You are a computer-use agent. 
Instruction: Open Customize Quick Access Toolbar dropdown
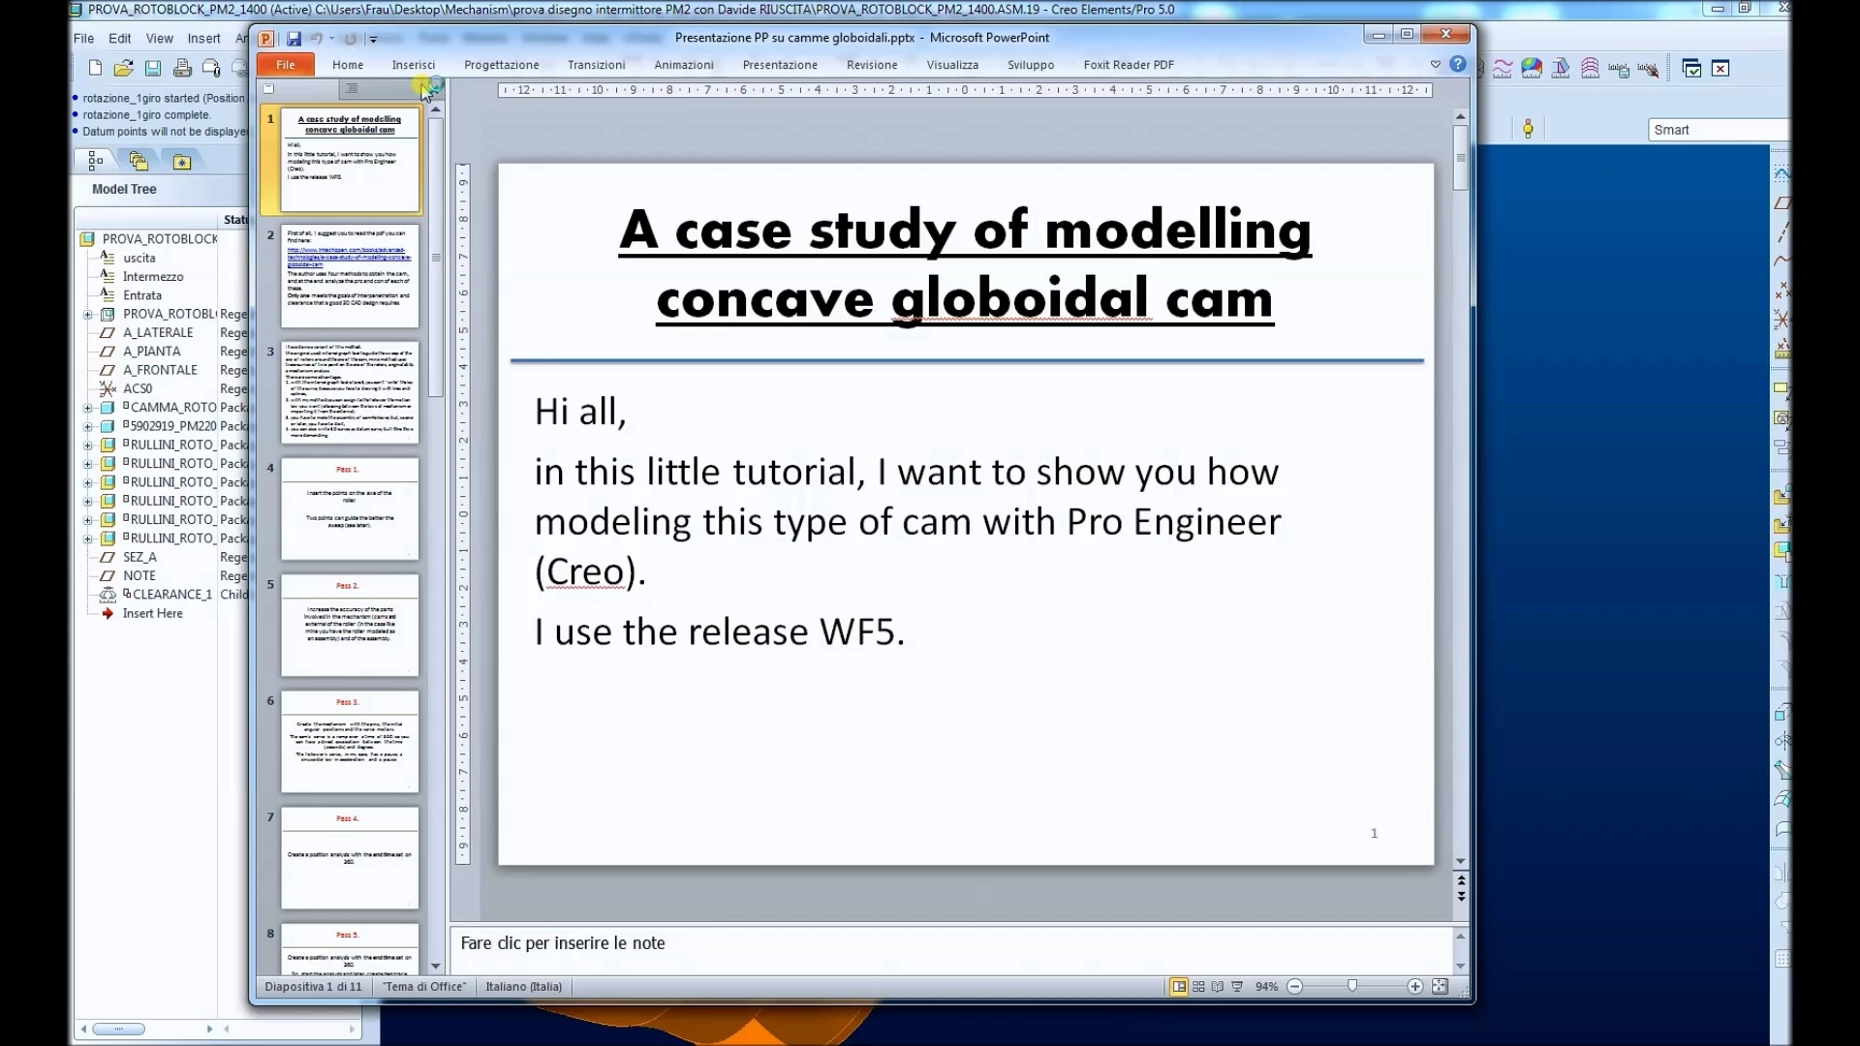coord(373,40)
